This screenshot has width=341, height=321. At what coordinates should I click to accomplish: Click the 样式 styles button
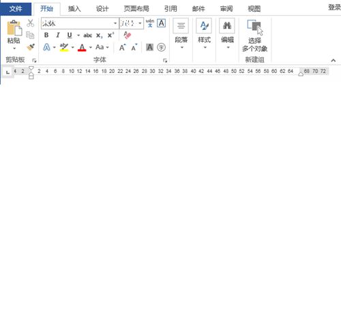205,34
